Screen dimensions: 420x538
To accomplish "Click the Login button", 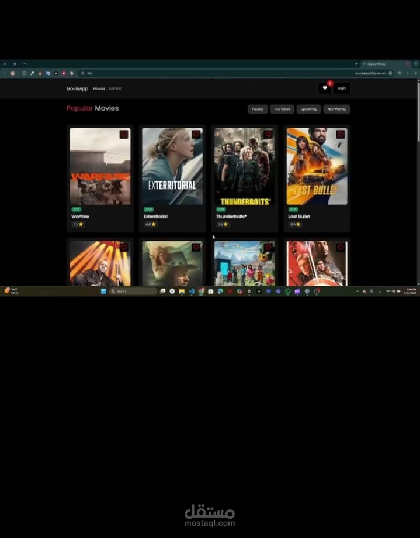I will (342, 88).
